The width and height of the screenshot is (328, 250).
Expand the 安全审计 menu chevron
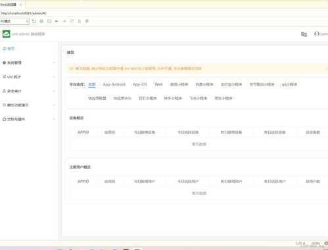point(54,91)
